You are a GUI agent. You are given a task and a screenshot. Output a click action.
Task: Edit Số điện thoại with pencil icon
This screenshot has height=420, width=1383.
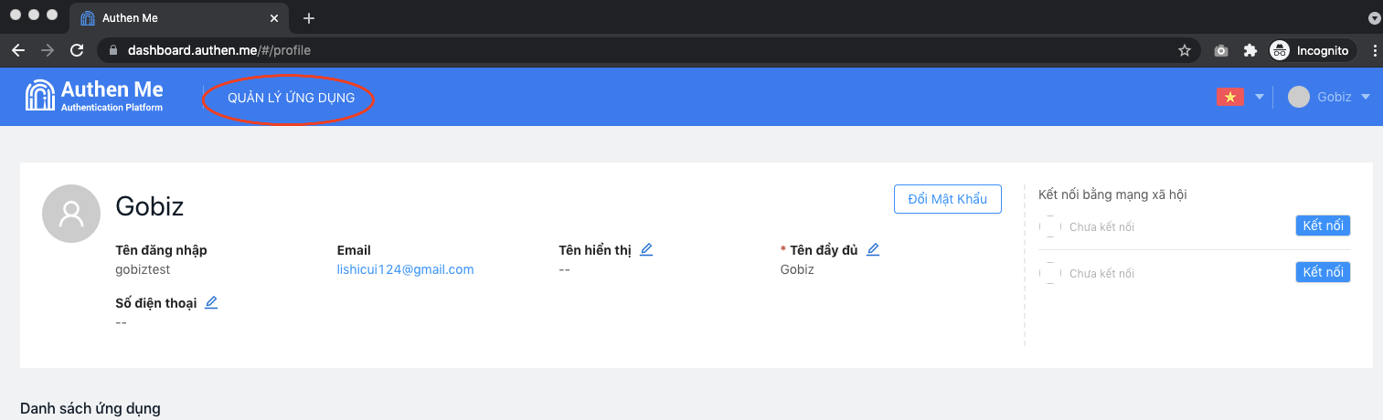pyautogui.click(x=211, y=302)
